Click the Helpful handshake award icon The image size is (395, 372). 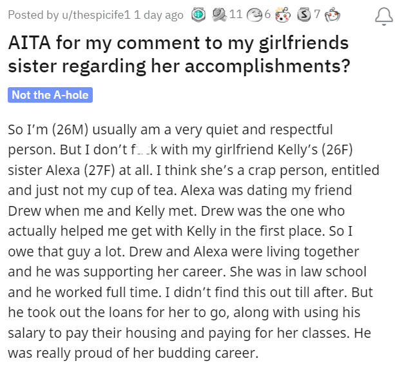219,15
